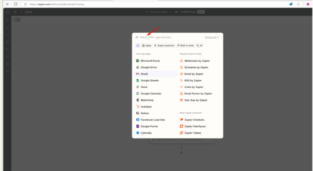Add a step with the plus button

pos(181,153)
